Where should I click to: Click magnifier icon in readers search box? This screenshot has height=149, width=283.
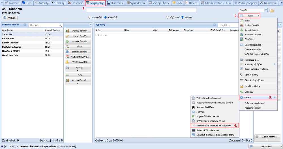pyautogui.click(x=60, y=25)
